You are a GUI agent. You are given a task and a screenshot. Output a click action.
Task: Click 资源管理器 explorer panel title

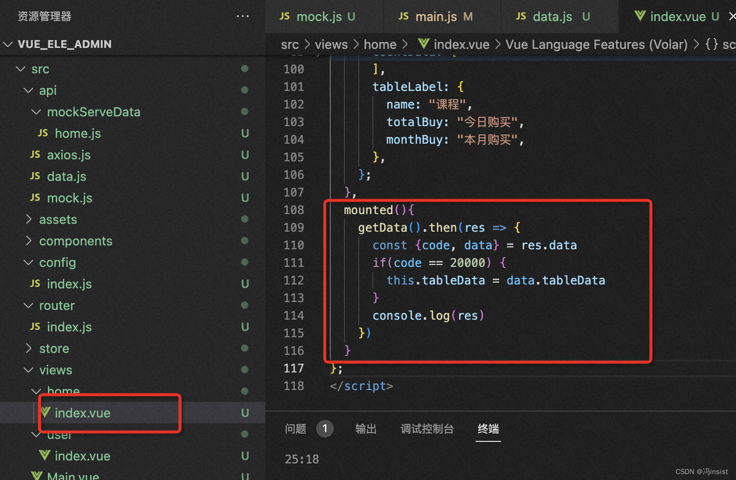pos(45,16)
